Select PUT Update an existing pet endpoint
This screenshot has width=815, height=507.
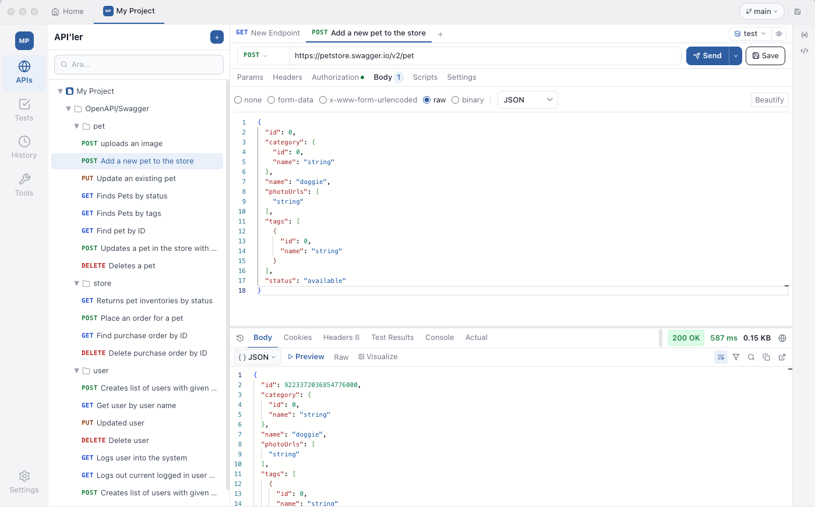[x=137, y=179]
